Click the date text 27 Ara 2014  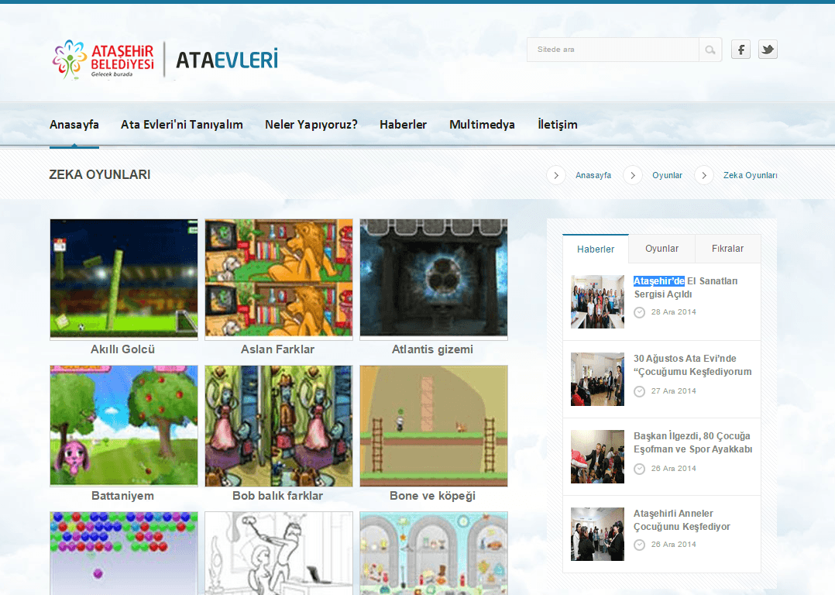click(x=674, y=391)
